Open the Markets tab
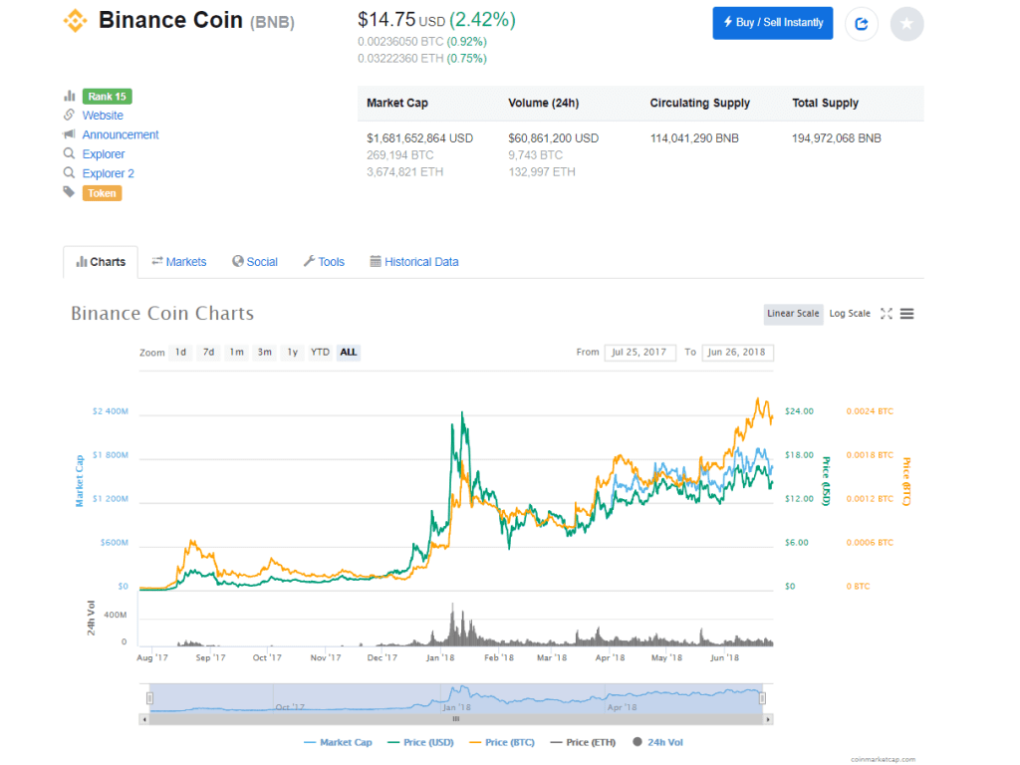 point(179,262)
